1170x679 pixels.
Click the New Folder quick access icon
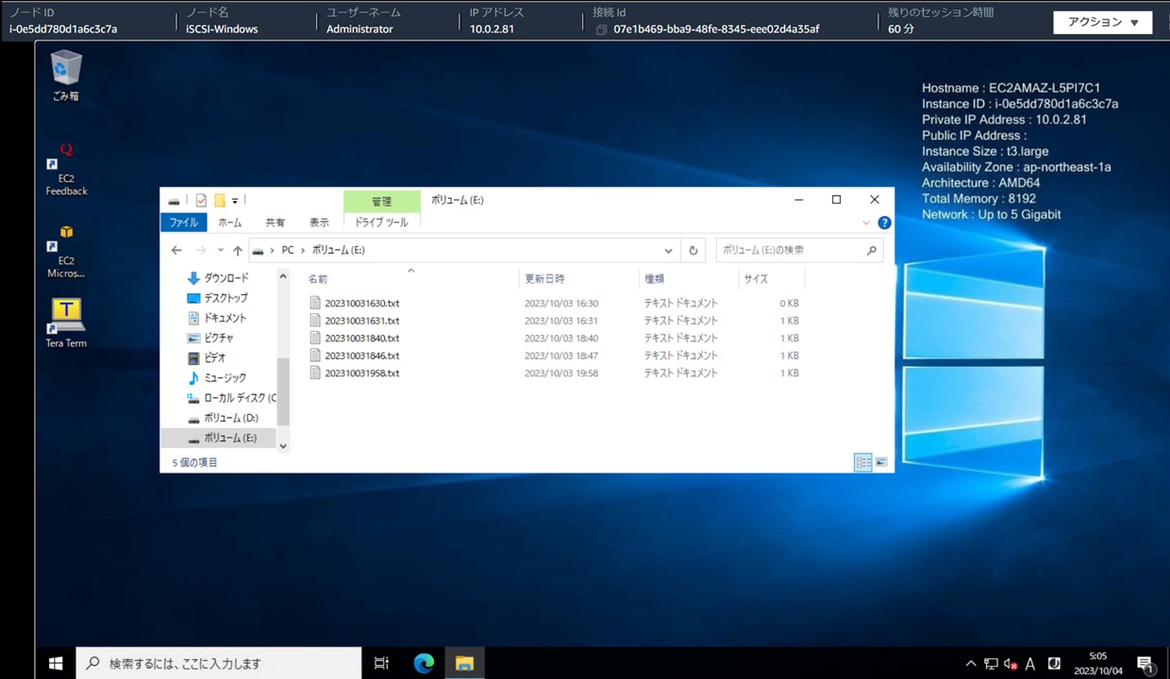pos(219,199)
